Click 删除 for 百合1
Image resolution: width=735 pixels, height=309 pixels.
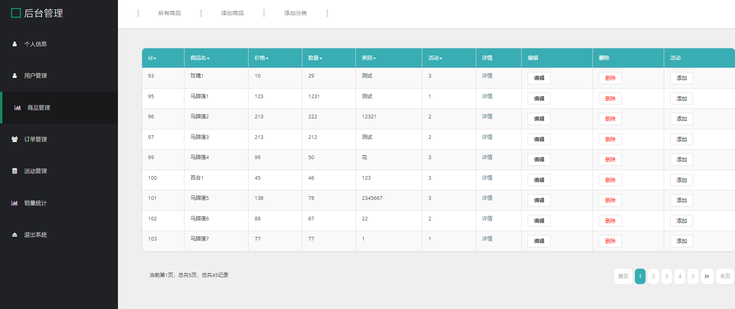(x=610, y=180)
